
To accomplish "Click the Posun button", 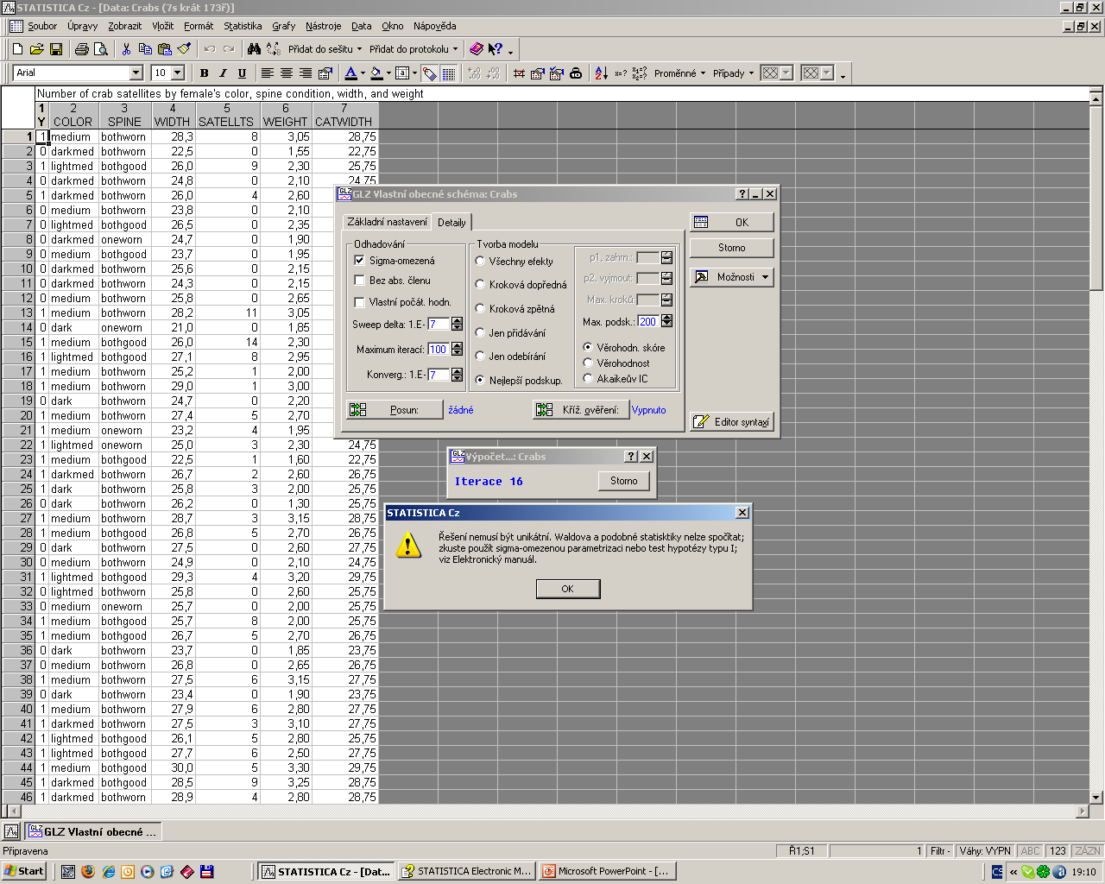I will (x=395, y=410).
